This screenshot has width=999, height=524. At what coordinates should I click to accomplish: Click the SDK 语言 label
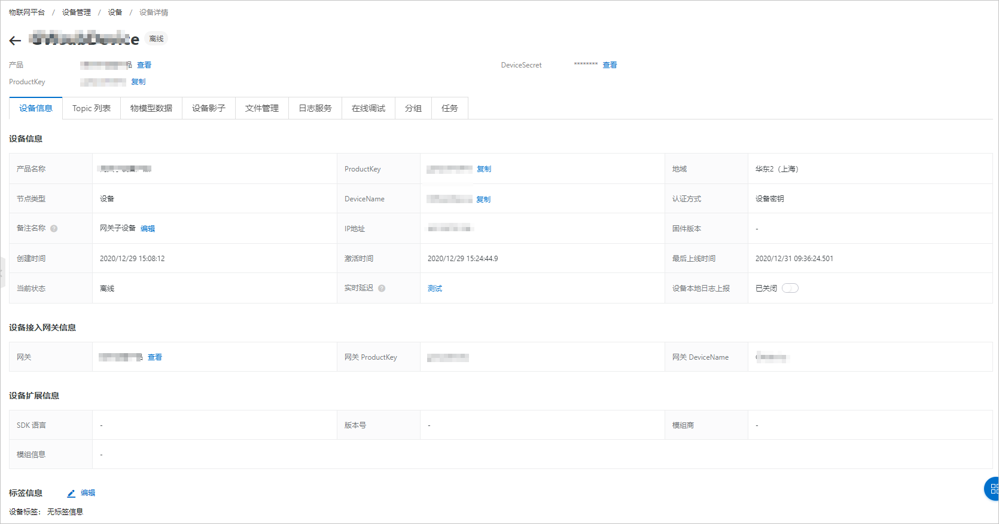pos(31,425)
